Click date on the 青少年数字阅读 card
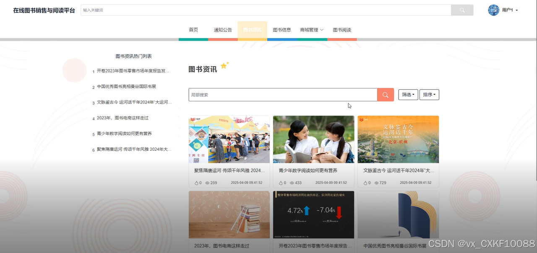The height and width of the screenshot is (253, 537). pyautogui.click(x=331, y=183)
